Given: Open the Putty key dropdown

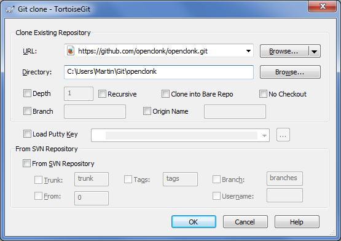Looking at the screenshot, I should click(264, 135).
